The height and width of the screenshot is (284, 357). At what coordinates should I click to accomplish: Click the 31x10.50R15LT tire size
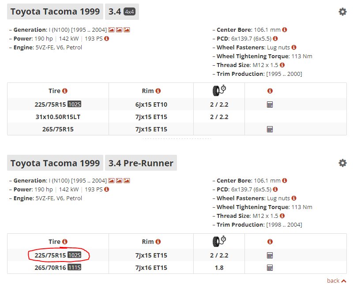pos(58,117)
